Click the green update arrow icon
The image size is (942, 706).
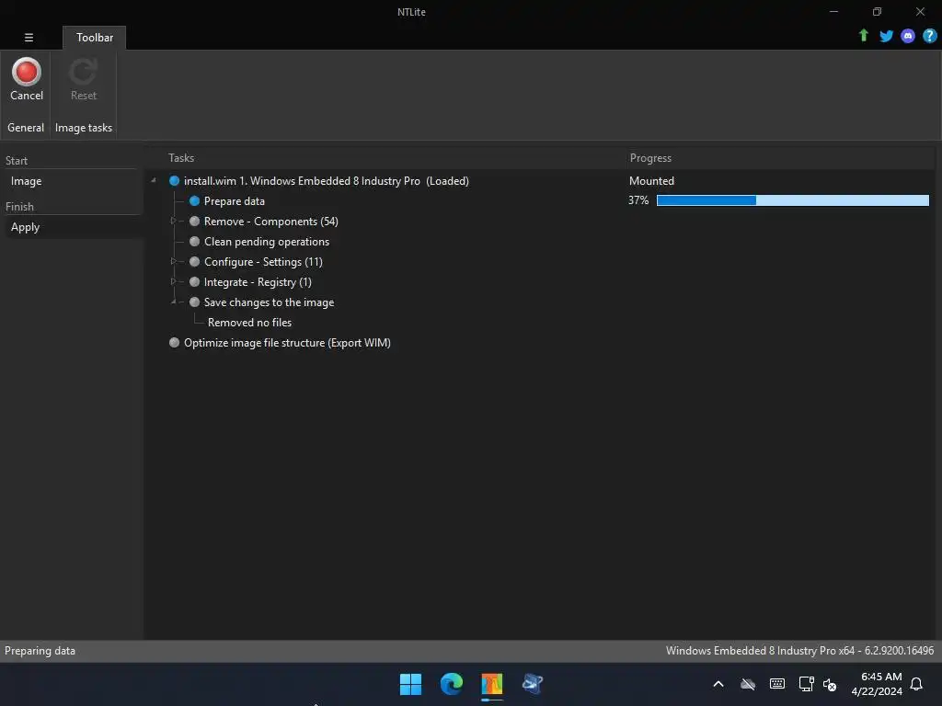pos(863,36)
